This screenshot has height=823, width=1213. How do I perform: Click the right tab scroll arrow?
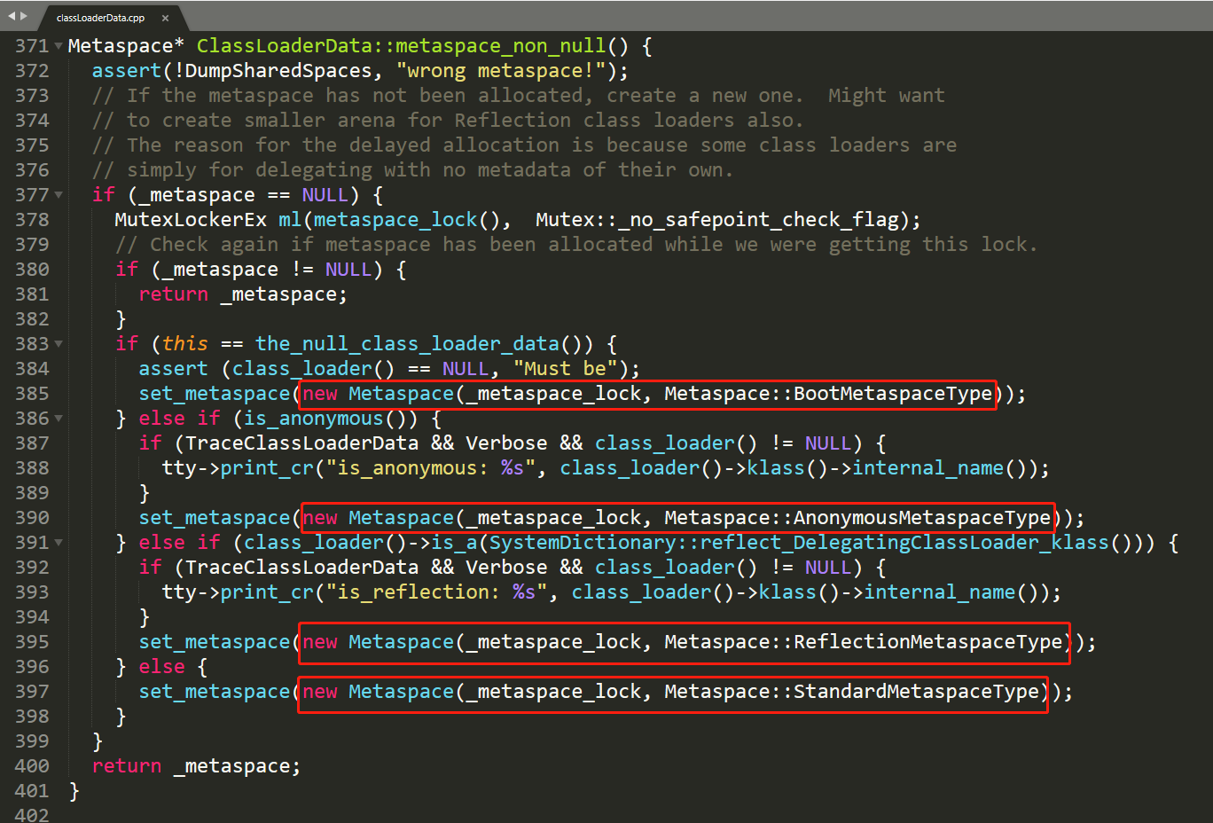[24, 16]
